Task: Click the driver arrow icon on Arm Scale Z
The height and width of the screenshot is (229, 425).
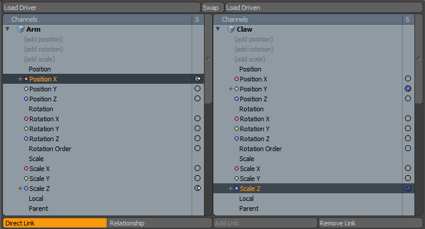Action: point(198,188)
